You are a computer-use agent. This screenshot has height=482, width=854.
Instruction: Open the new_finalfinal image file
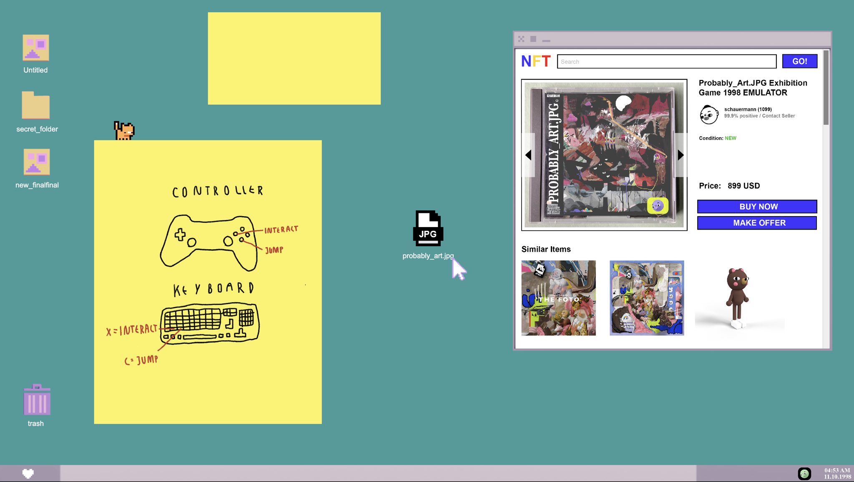click(37, 162)
